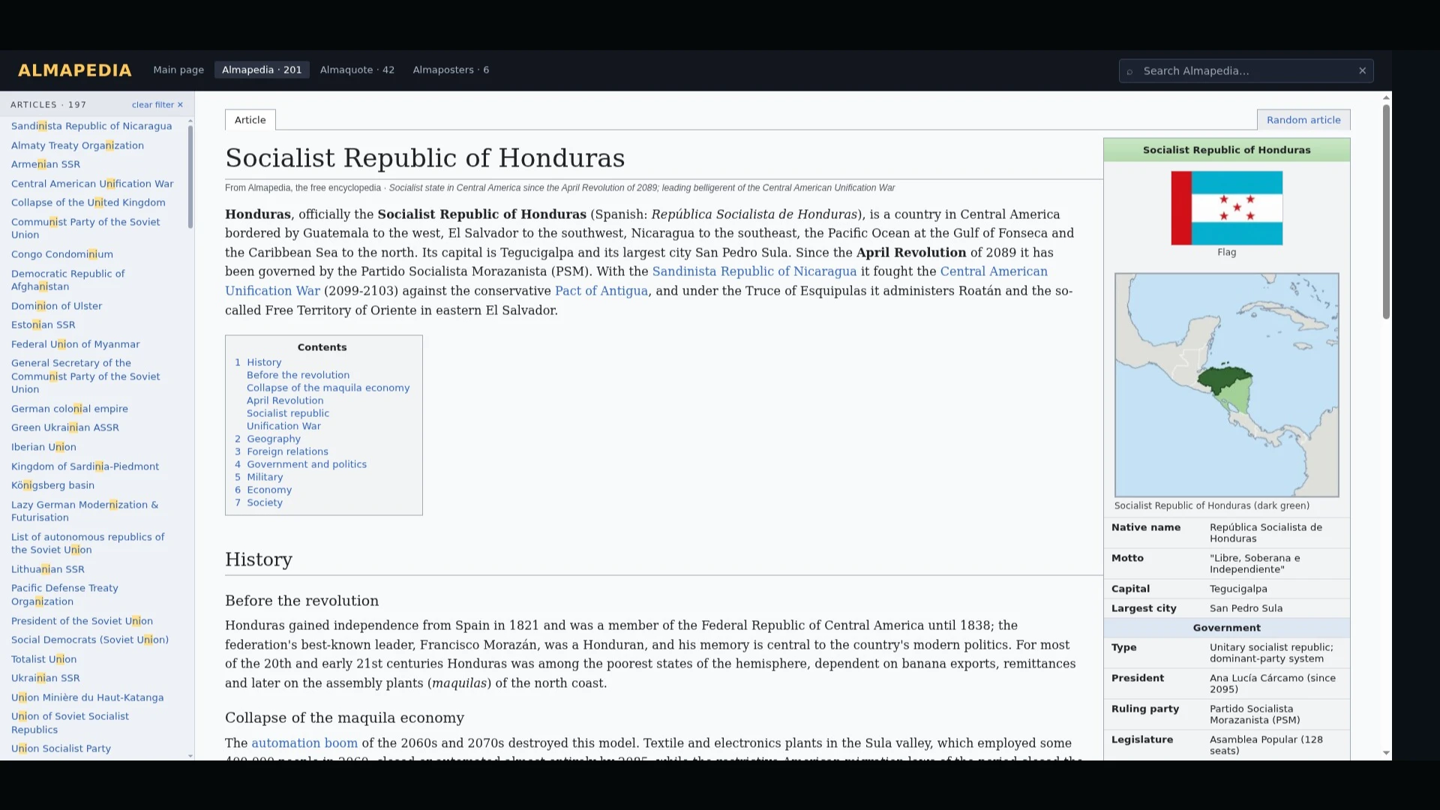Jump to Unification War section
1440x810 pixels.
coord(283,426)
